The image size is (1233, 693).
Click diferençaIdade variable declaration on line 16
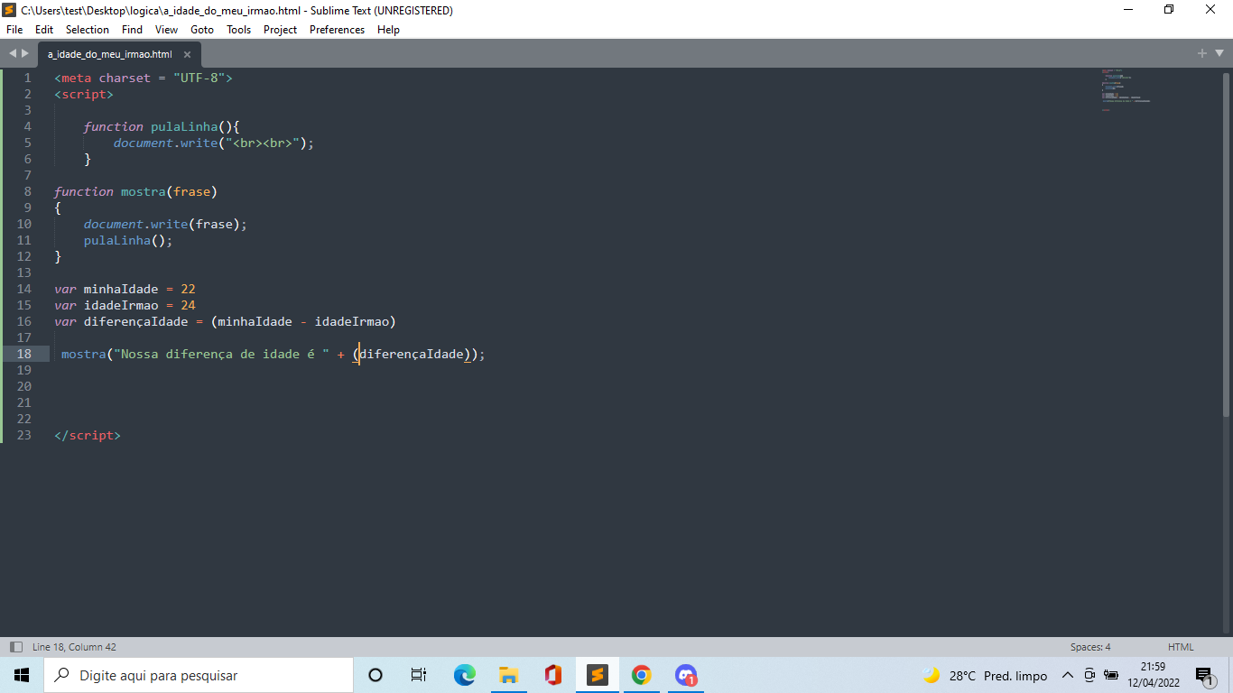(136, 321)
